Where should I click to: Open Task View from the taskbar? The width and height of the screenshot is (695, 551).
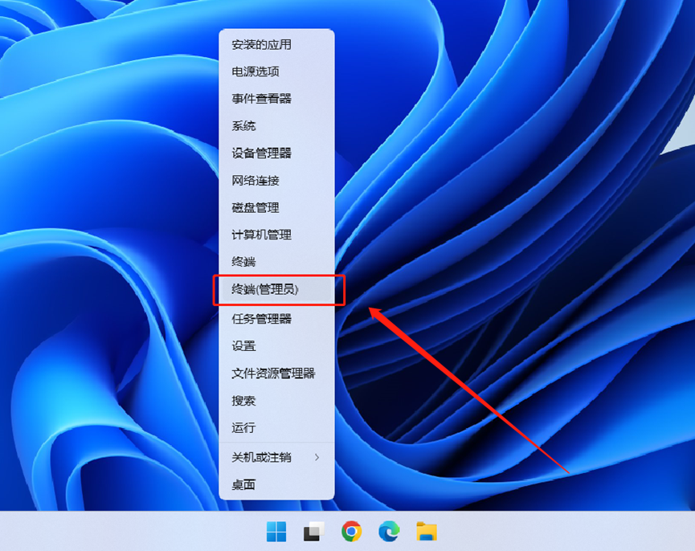[314, 531]
